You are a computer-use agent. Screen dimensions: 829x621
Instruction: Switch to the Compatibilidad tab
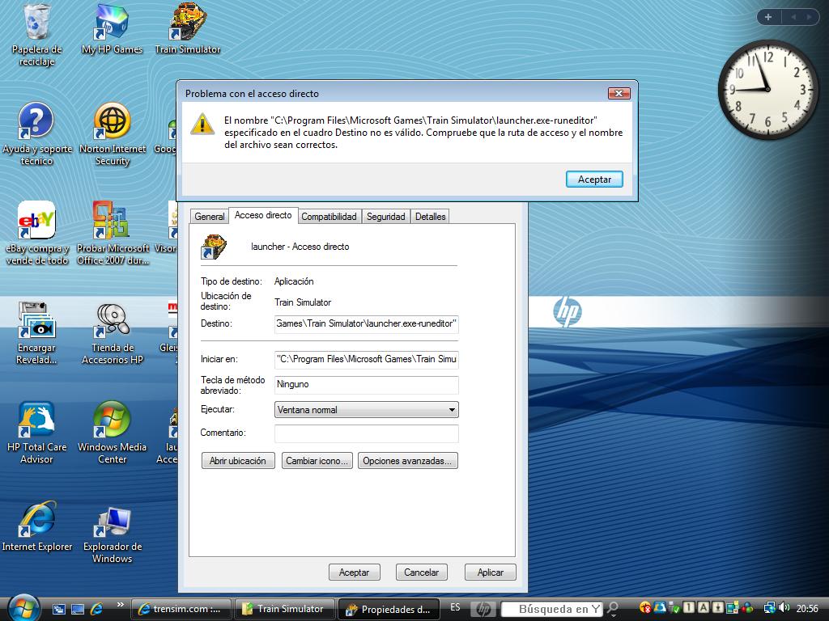[x=329, y=216]
